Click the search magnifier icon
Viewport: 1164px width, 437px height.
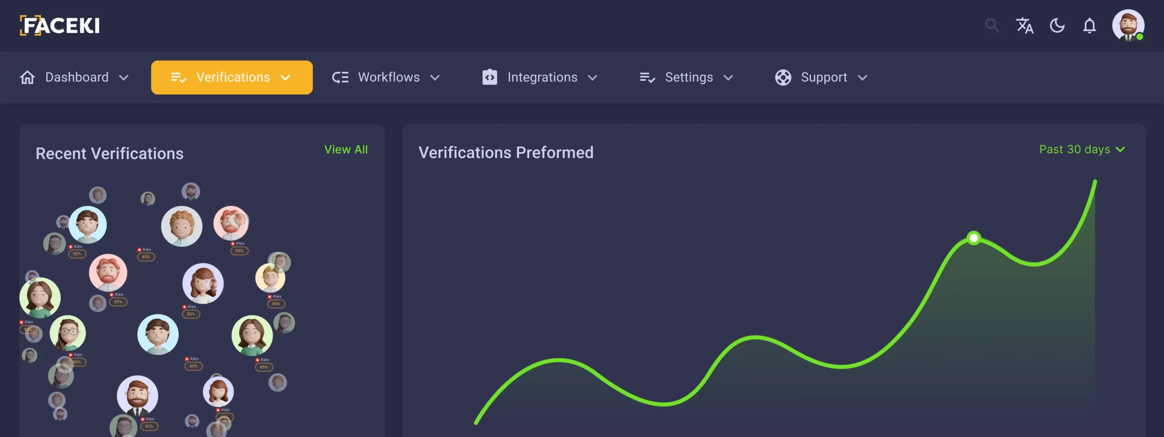coord(992,25)
